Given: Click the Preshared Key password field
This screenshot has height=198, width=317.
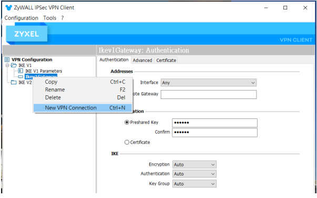Looking at the screenshot, I should (214, 123).
